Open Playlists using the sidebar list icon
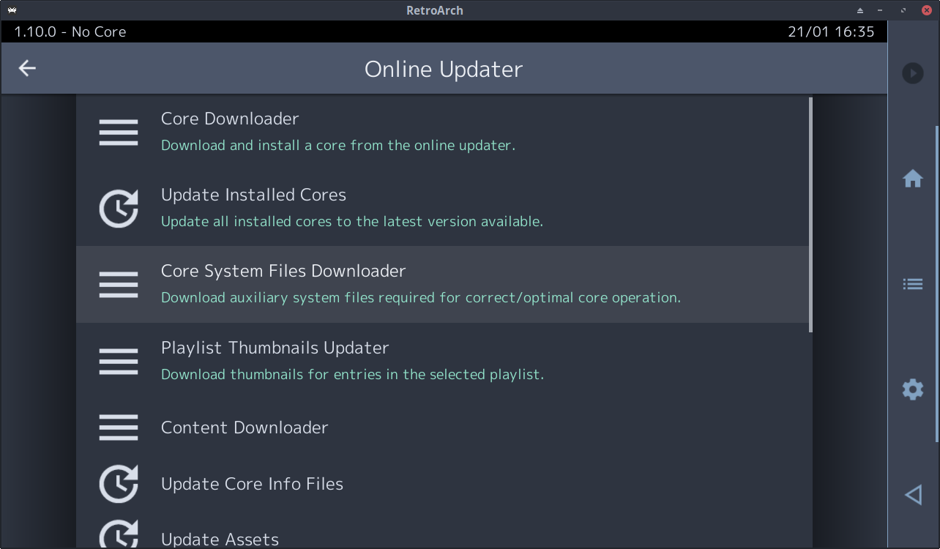The width and height of the screenshot is (940, 549). coord(912,283)
